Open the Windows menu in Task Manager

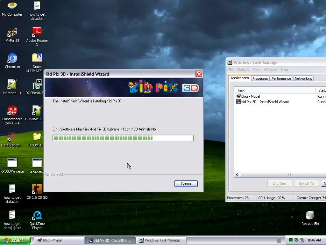(271, 70)
